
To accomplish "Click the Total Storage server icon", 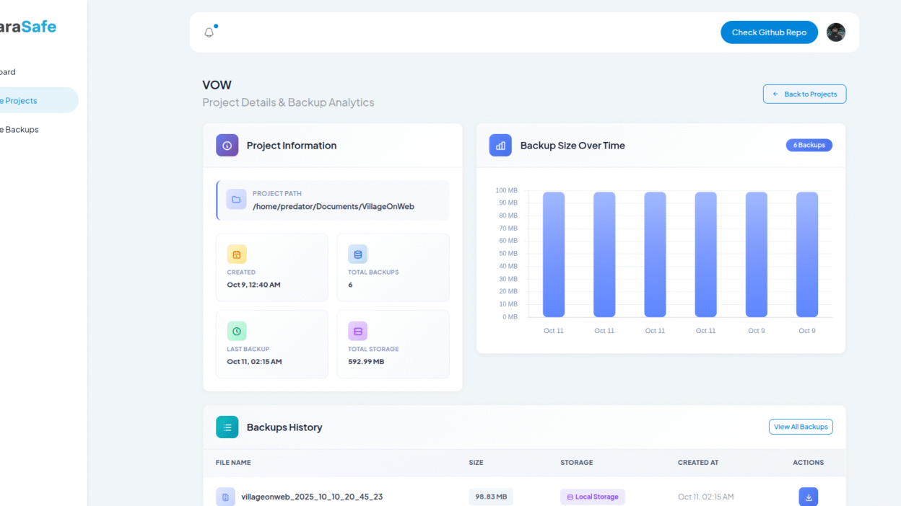I will pyautogui.click(x=357, y=331).
